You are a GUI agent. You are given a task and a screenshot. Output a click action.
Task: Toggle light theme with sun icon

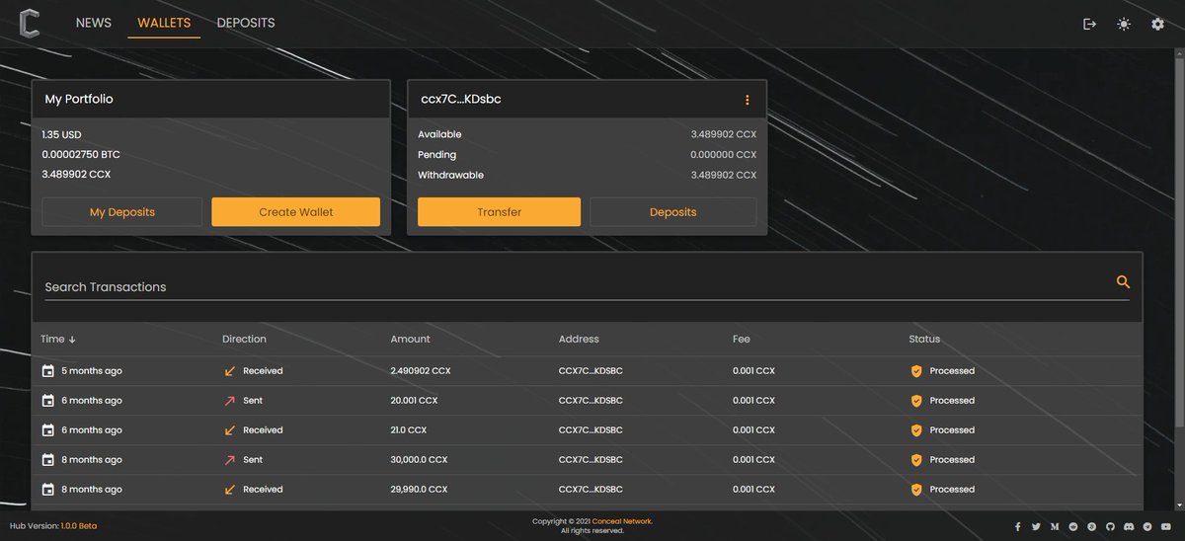(1124, 24)
